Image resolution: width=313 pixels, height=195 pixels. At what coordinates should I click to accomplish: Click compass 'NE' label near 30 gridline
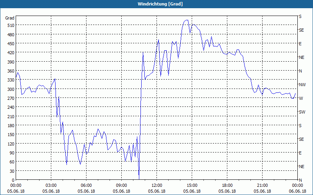[x=301, y=167]
